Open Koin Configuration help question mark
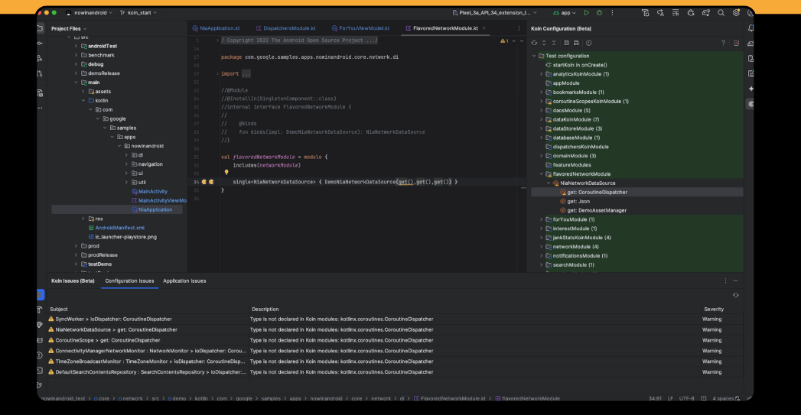The image size is (801, 415). click(x=723, y=43)
